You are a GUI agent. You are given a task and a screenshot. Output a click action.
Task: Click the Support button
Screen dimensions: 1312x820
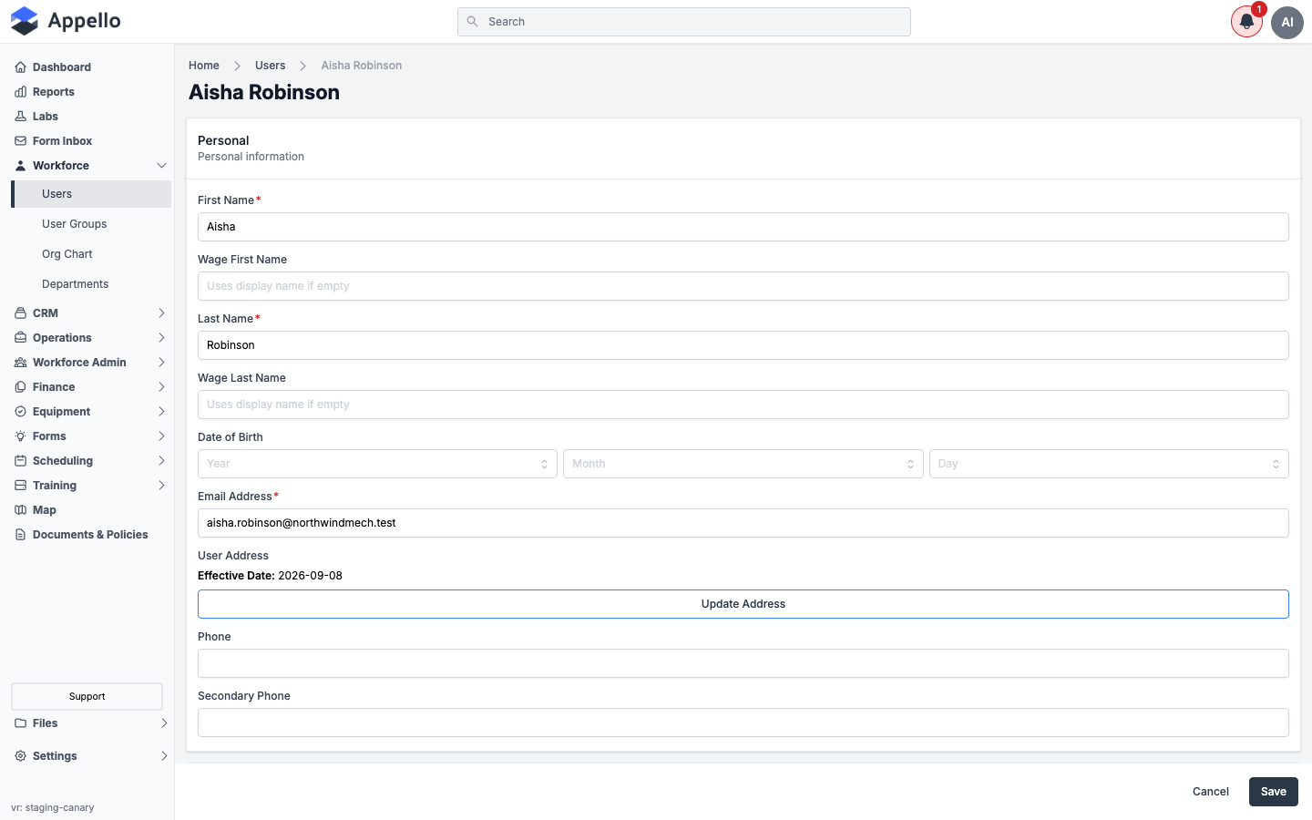pyautogui.click(x=87, y=696)
